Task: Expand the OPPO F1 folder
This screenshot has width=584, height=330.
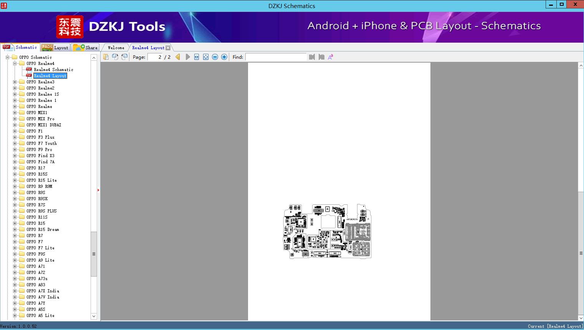Action: point(15,131)
